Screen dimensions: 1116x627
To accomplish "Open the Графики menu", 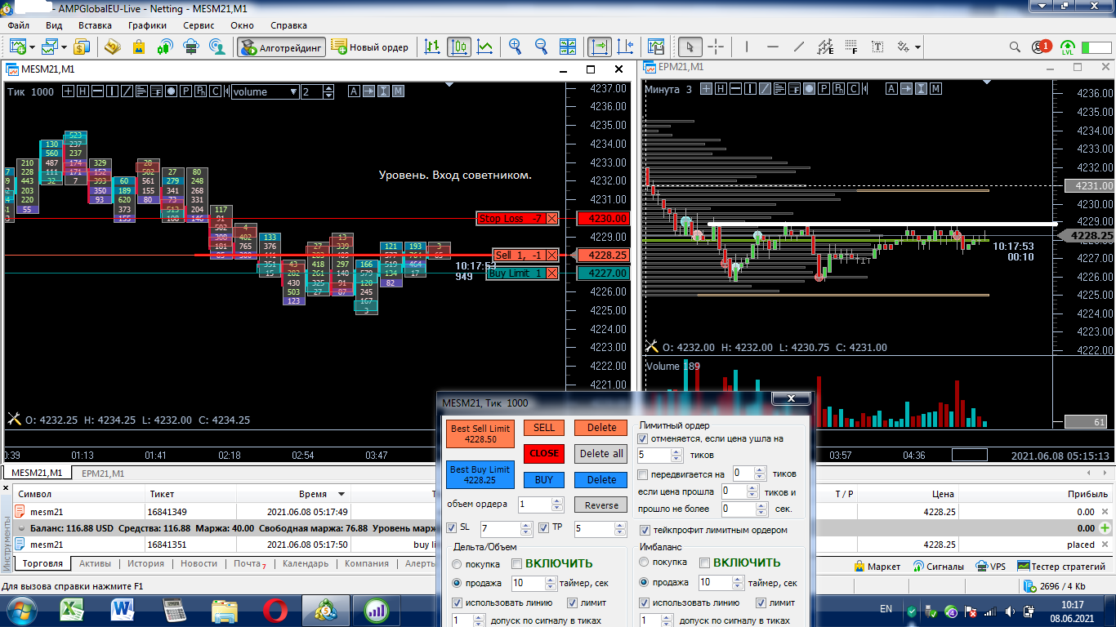I will [x=147, y=25].
